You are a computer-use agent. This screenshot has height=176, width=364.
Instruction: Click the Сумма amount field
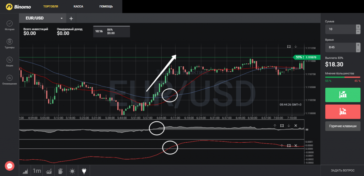(x=340, y=29)
